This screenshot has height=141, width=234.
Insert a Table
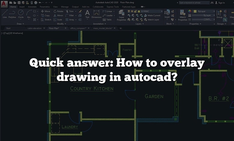[107, 20]
